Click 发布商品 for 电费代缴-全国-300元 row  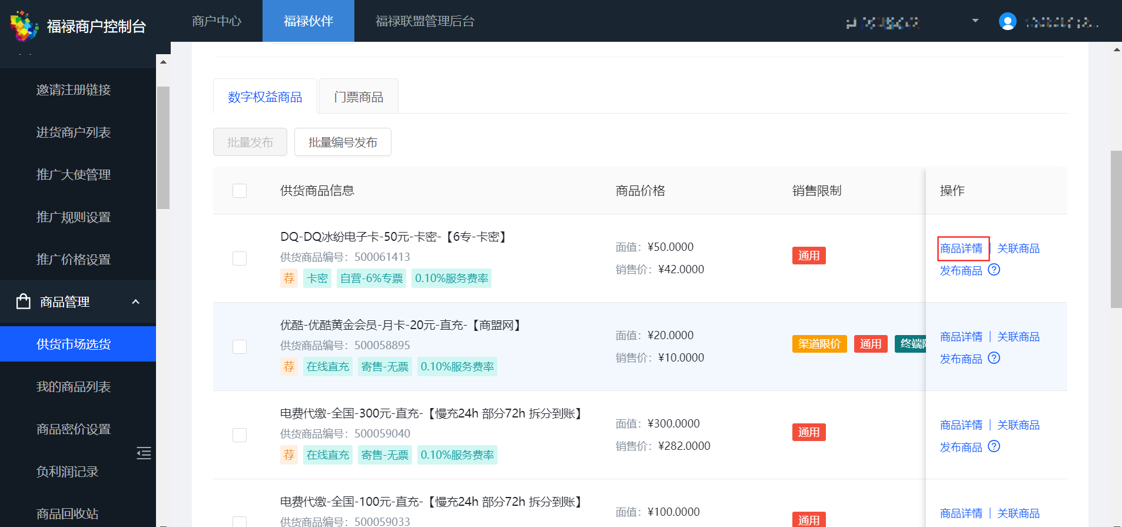pos(961,448)
